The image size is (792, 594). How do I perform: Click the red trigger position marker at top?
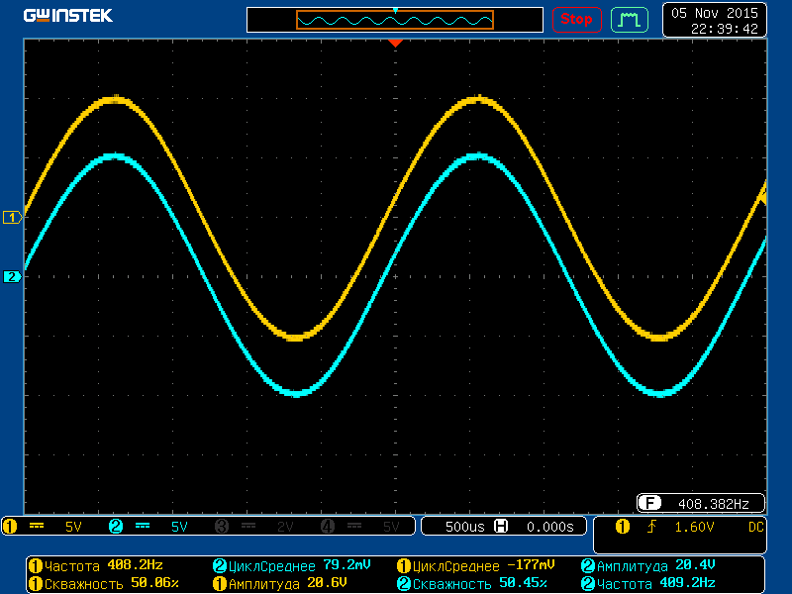click(395, 44)
